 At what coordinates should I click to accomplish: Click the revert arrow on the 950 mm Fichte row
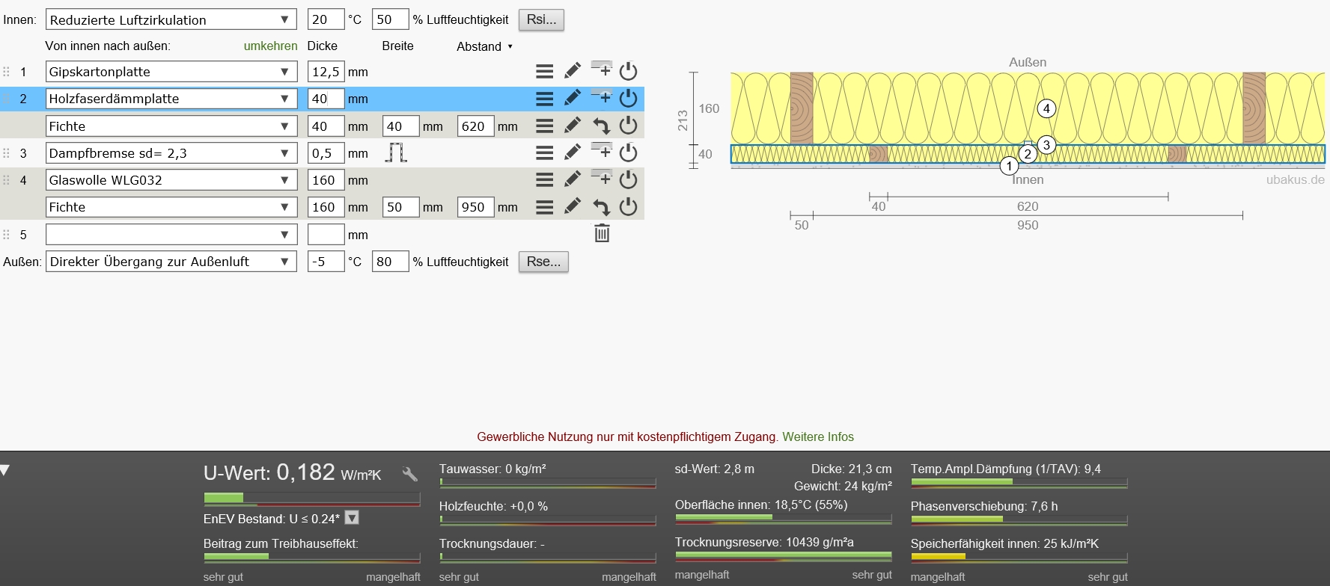pos(601,207)
